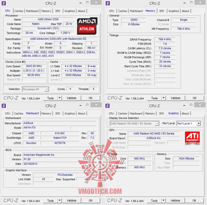Click the NB Frequency value 798.4 MHz
The width and height of the screenshot is (207, 205).
click(x=183, y=29)
